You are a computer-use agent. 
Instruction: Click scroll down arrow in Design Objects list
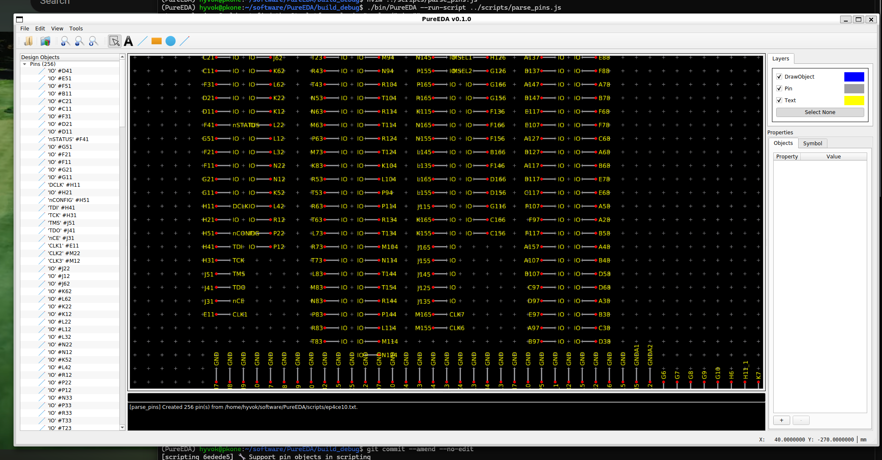tap(122, 427)
